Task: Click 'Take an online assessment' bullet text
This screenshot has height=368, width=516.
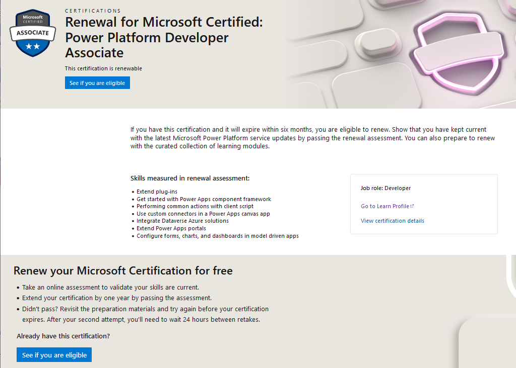Action: 110,287
